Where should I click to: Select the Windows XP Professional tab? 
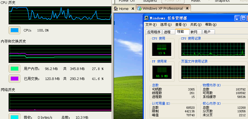[x=163, y=8]
